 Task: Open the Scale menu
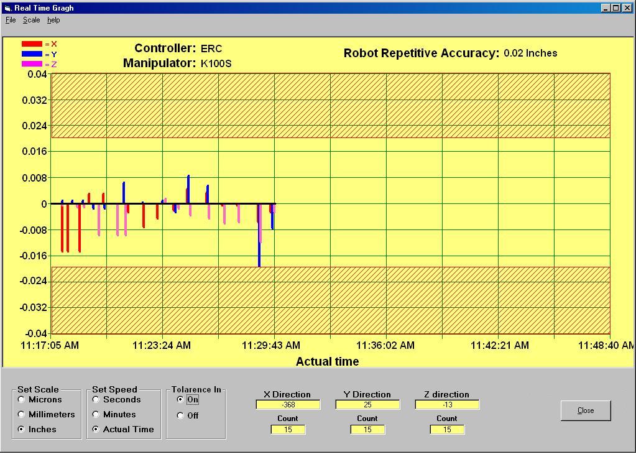(x=31, y=20)
